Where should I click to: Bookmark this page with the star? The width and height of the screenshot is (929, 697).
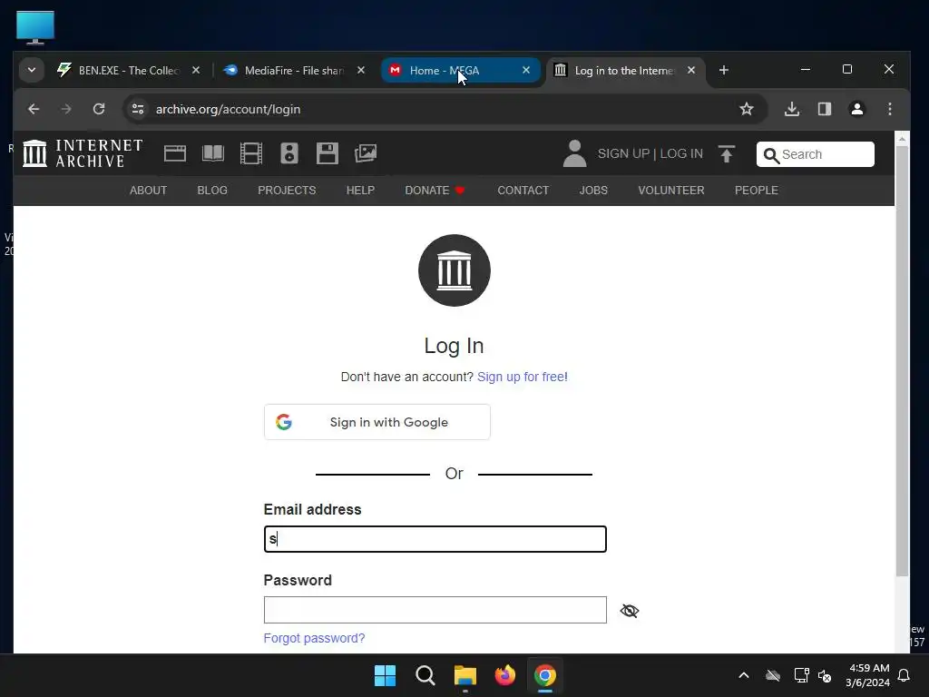(747, 109)
